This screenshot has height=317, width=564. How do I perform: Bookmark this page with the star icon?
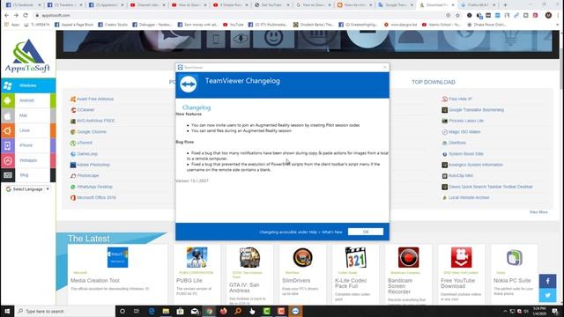(x=457, y=16)
